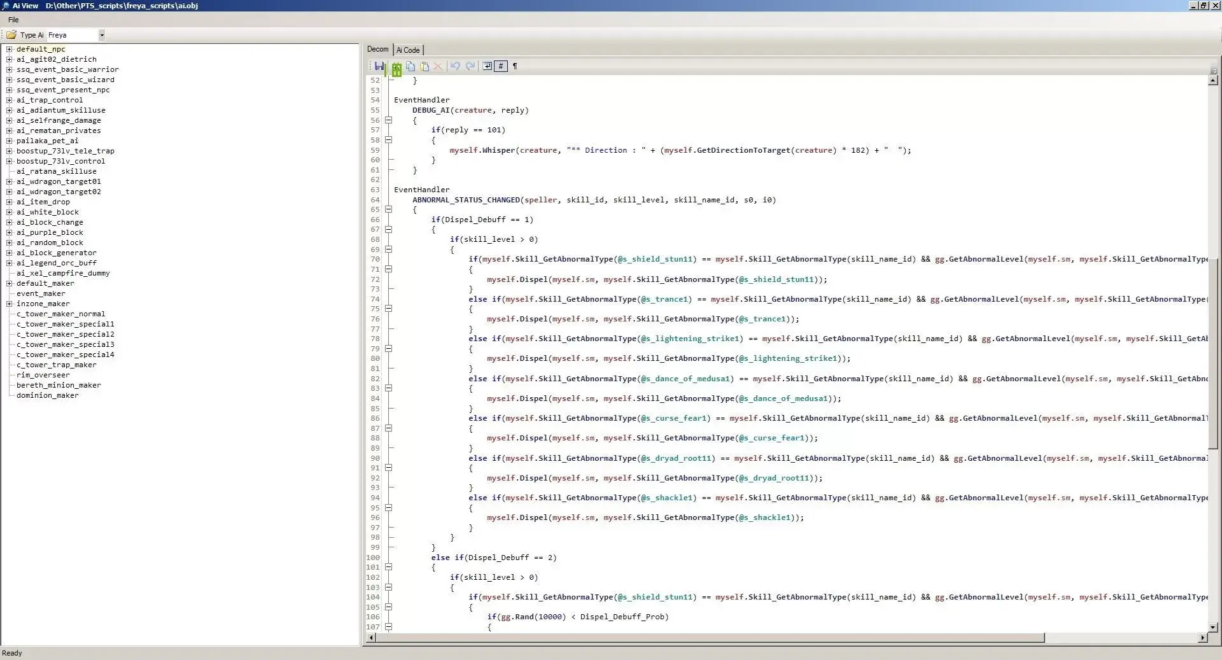Viewport: 1222px width, 660px height.
Task: Collapse code fold at line 101
Action: [388, 567]
